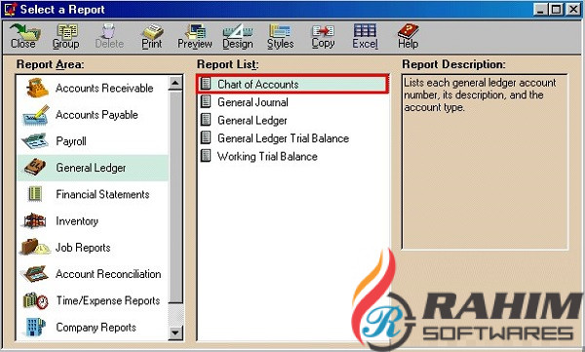585x352 pixels.
Task: Select the Financial Statements icon
Action: tap(35, 194)
